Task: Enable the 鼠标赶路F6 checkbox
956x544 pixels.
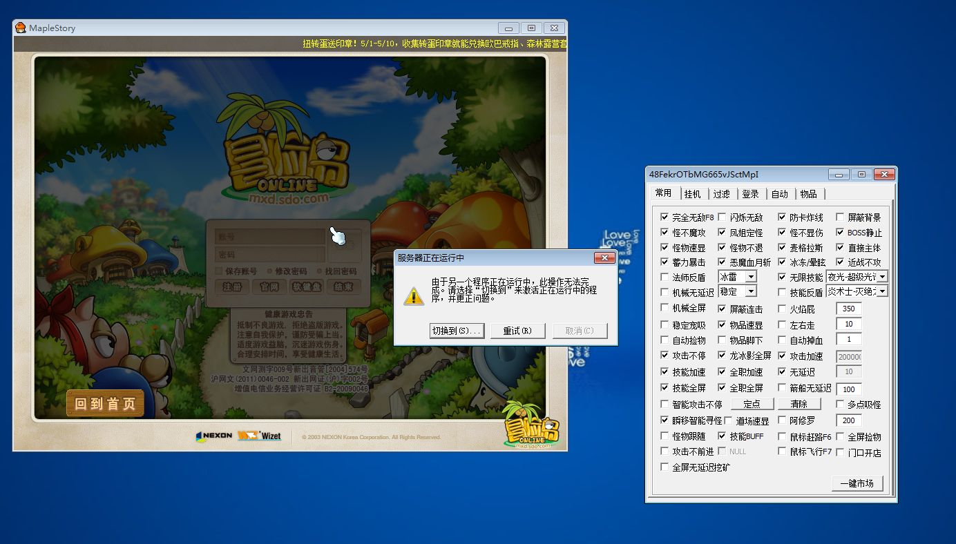Action: [783, 437]
